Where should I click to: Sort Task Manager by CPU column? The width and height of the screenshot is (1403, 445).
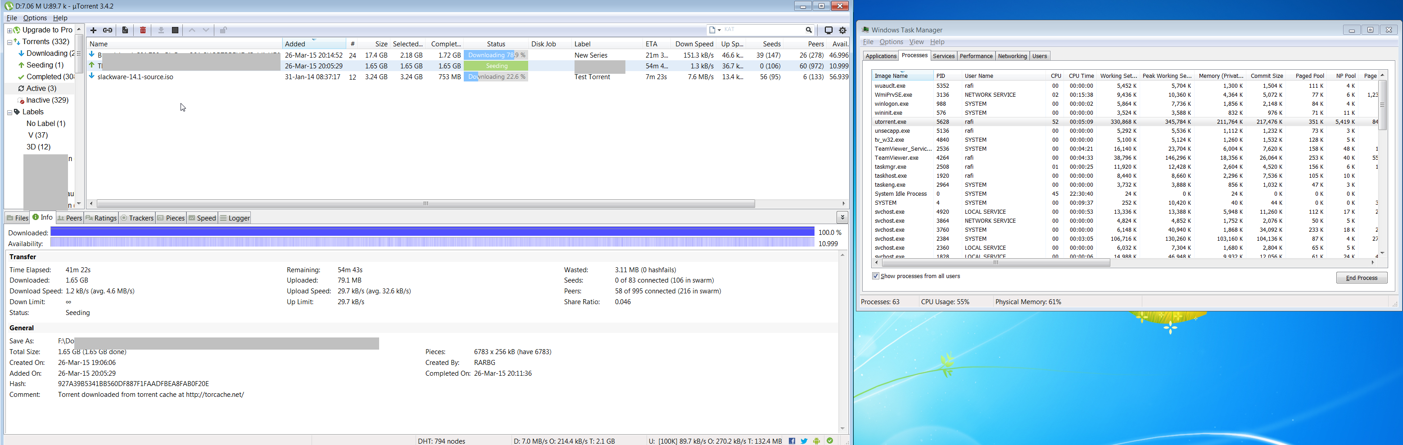click(1055, 76)
